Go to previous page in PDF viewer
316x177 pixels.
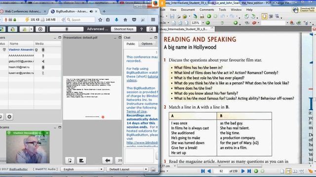click(209, 171)
